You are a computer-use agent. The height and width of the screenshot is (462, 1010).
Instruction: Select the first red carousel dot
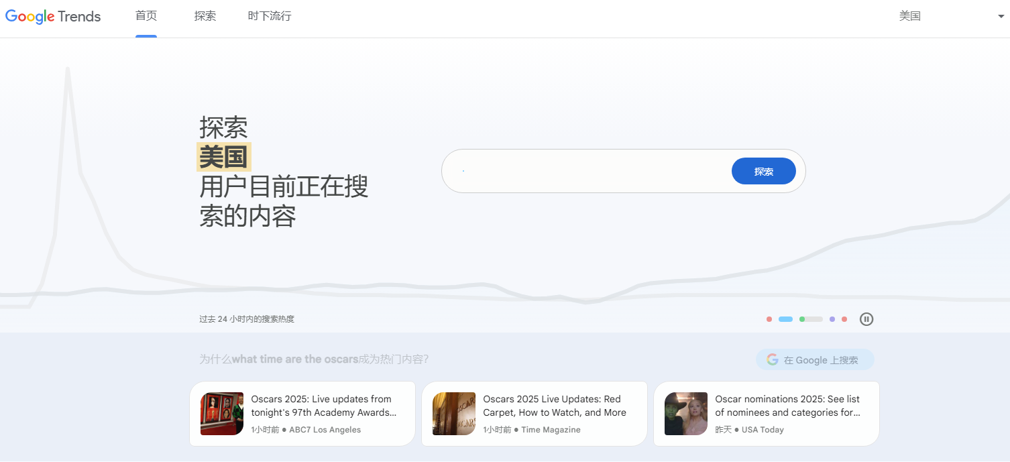pyautogui.click(x=769, y=319)
